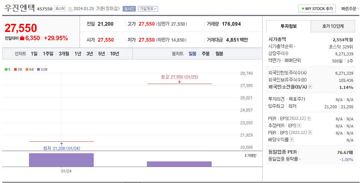Expand the 빠른주문 dropdown

[x=350, y=9]
